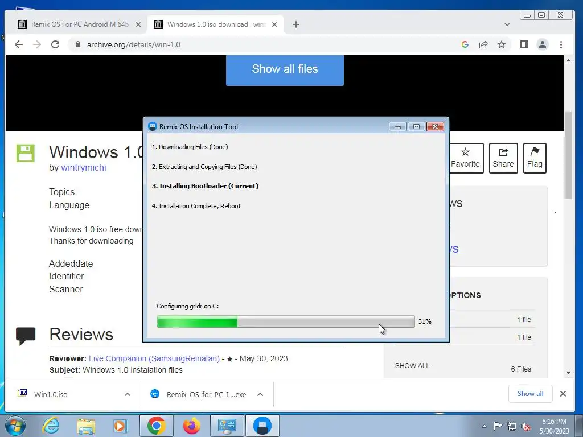Close the Remix OS For PC tab

[138, 24]
